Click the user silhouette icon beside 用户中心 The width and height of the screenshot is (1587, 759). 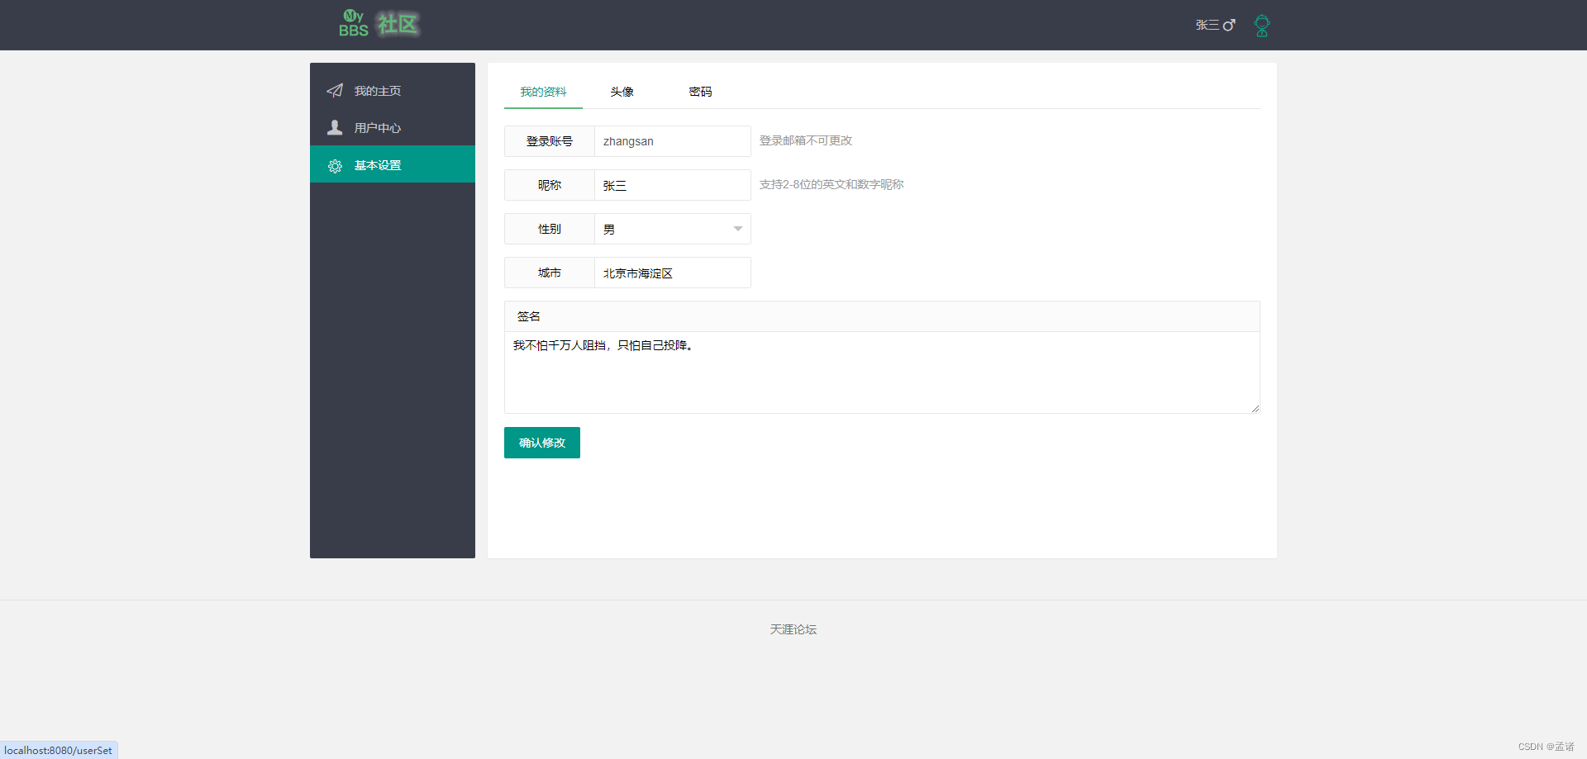[335, 127]
